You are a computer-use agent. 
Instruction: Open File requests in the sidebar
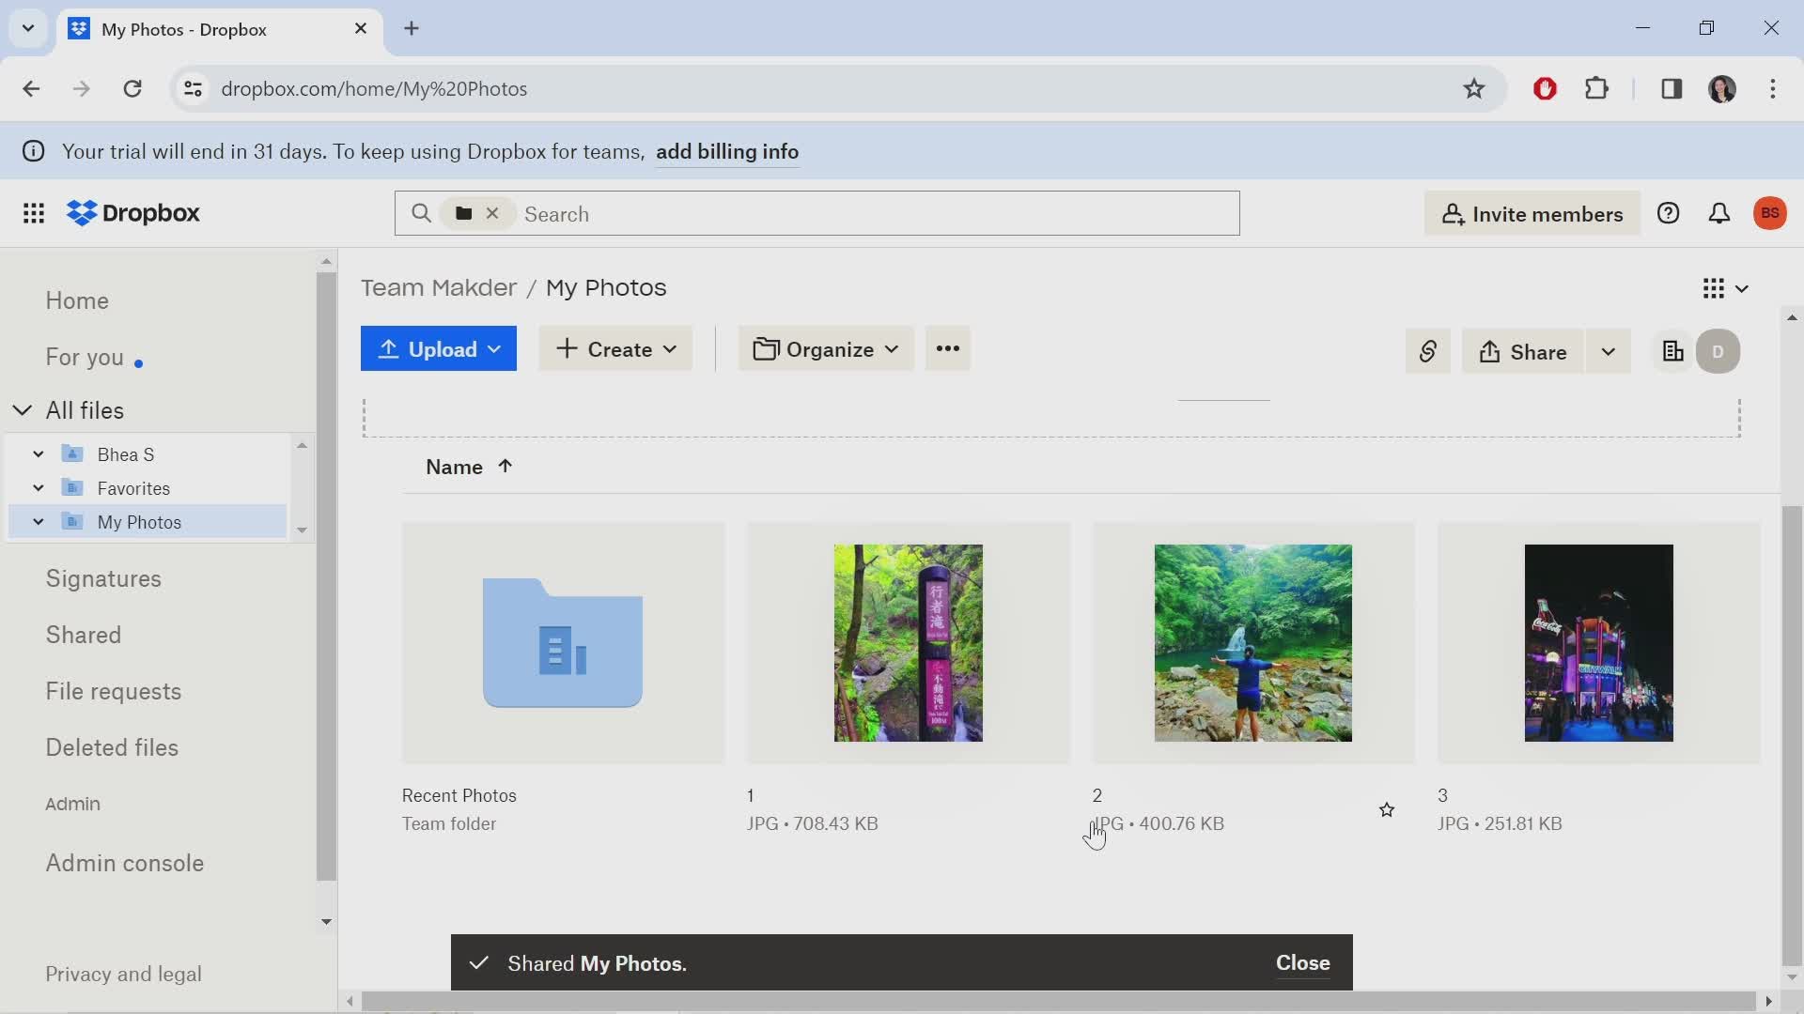point(114,691)
